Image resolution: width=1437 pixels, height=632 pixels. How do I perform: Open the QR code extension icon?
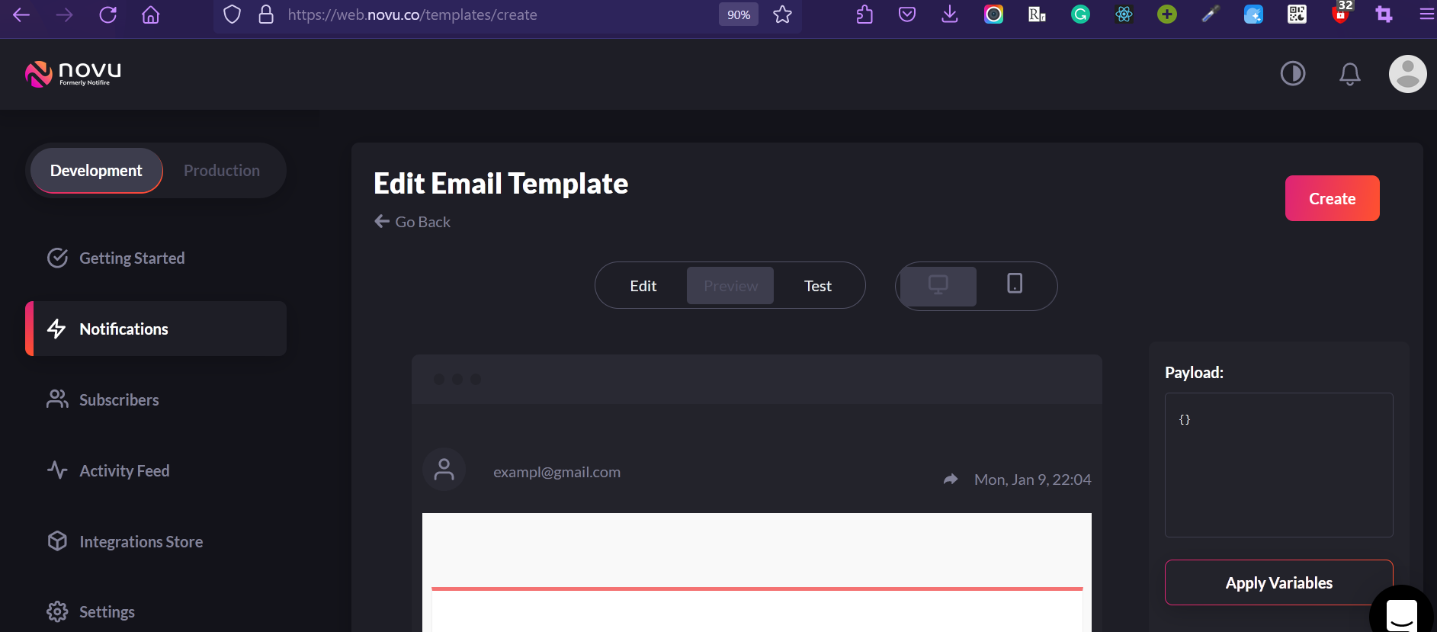pyautogui.click(x=1297, y=14)
